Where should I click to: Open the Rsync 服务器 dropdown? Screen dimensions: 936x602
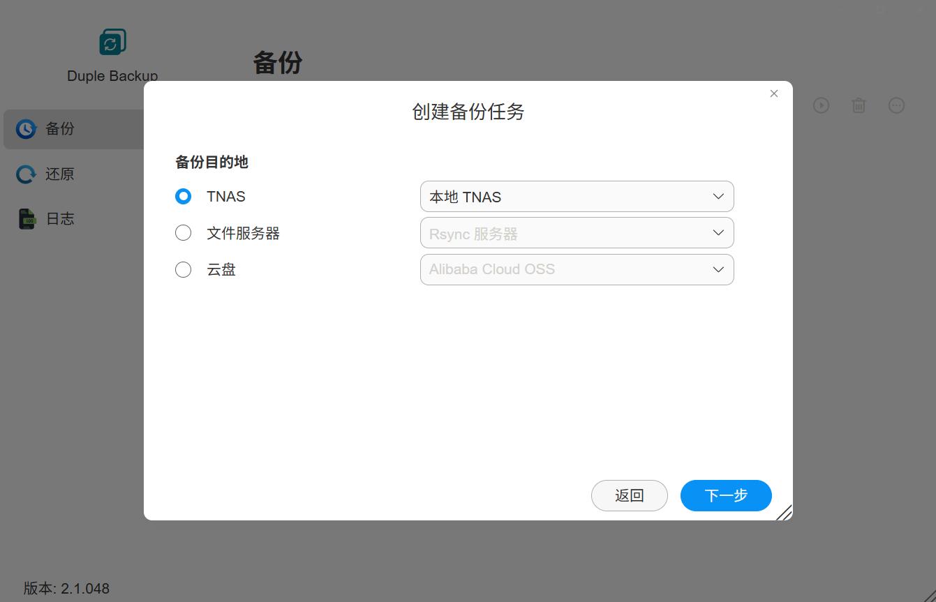coord(577,233)
